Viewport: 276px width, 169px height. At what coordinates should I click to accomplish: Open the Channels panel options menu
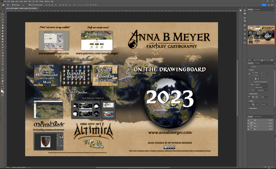coord(274,117)
